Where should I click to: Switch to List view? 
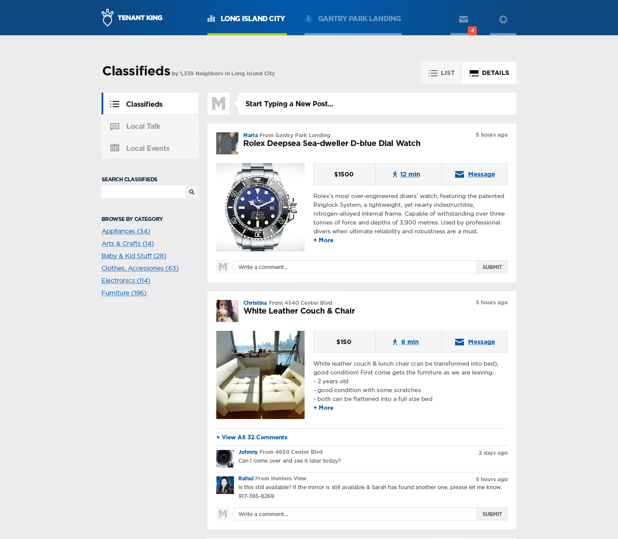pos(441,73)
